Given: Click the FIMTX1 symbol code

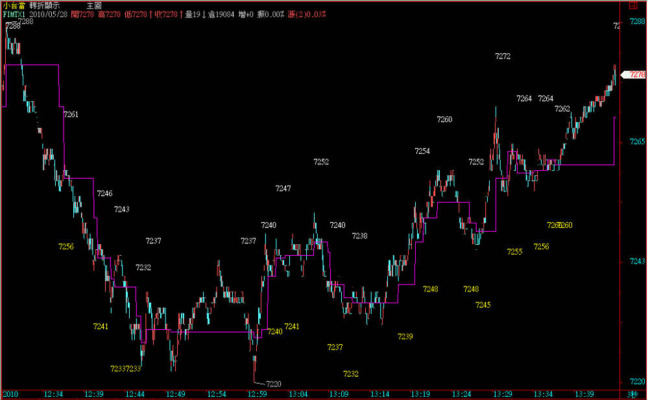Looking at the screenshot, I should pyautogui.click(x=13, y=14).
